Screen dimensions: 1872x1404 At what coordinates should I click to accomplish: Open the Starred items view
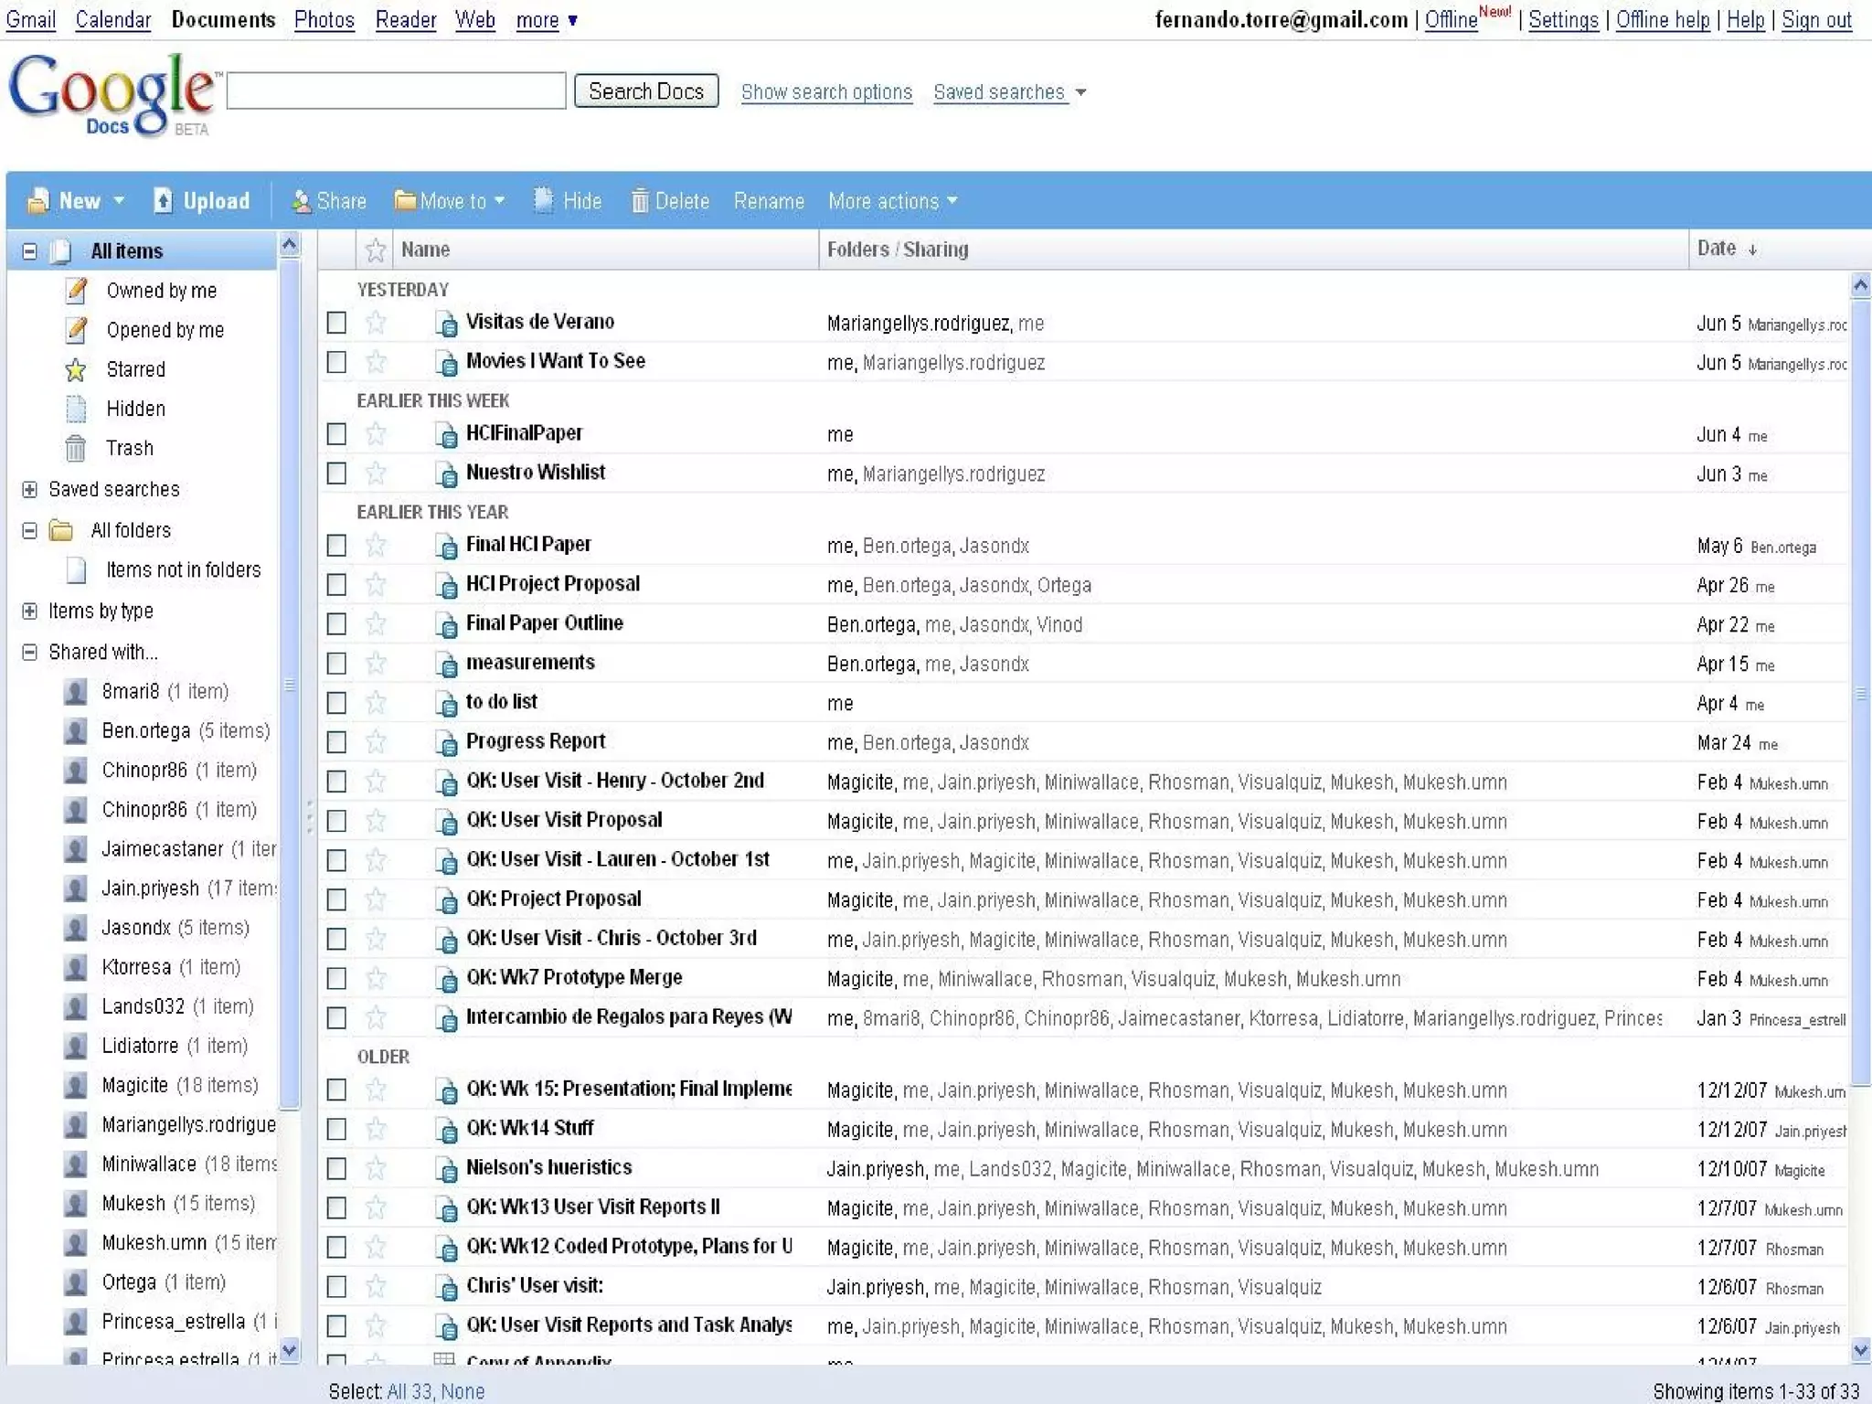tap(135, 369)
